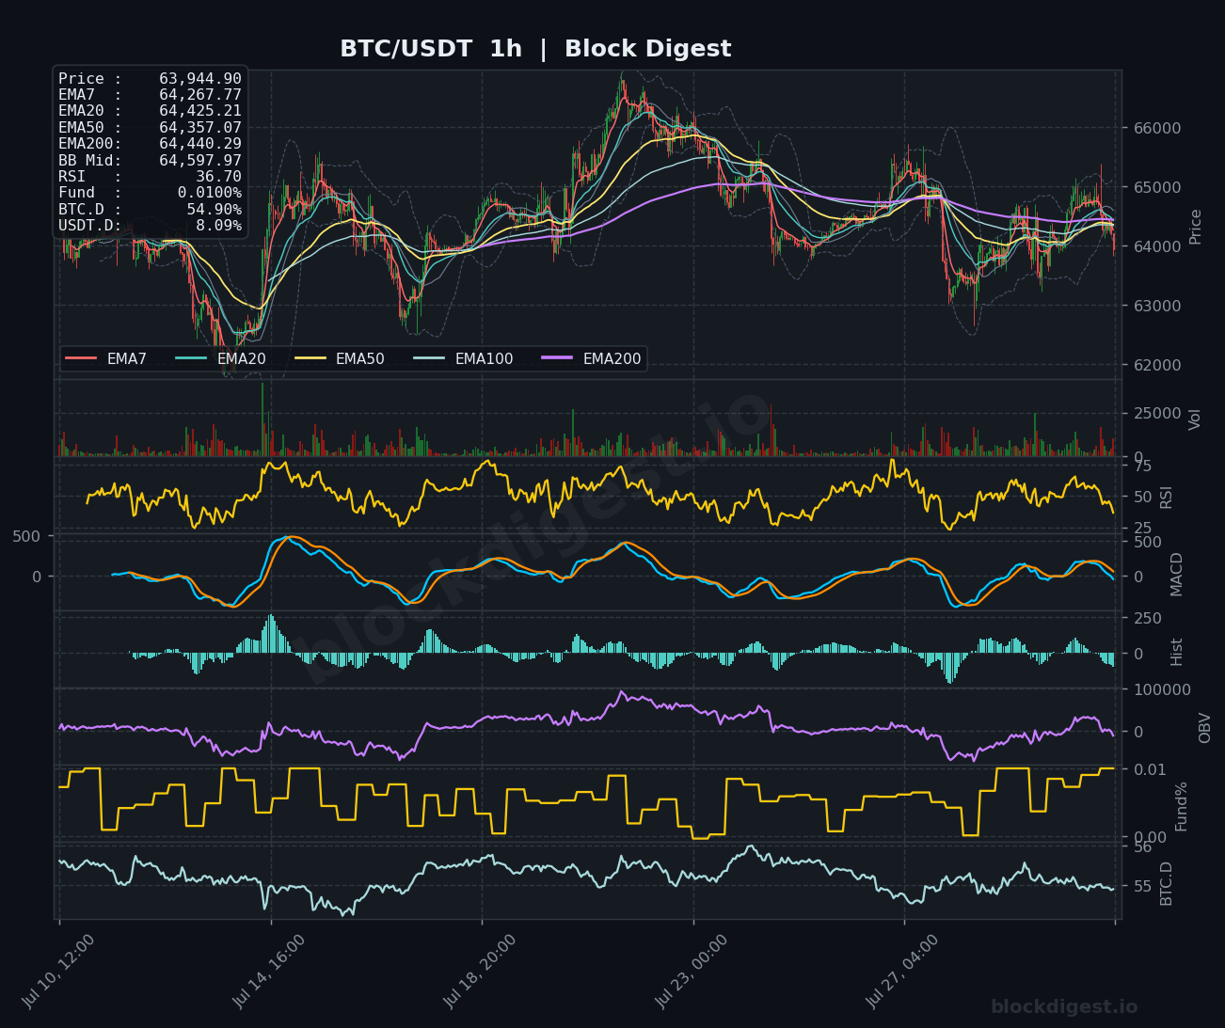Viewport: 1225px width, 1028px height.
Task: Click the OBV axis title
Action: [1204, 727]
